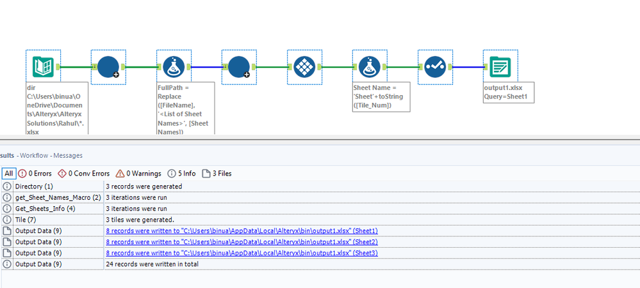Click file icon on Sheet3 output row

7,253
